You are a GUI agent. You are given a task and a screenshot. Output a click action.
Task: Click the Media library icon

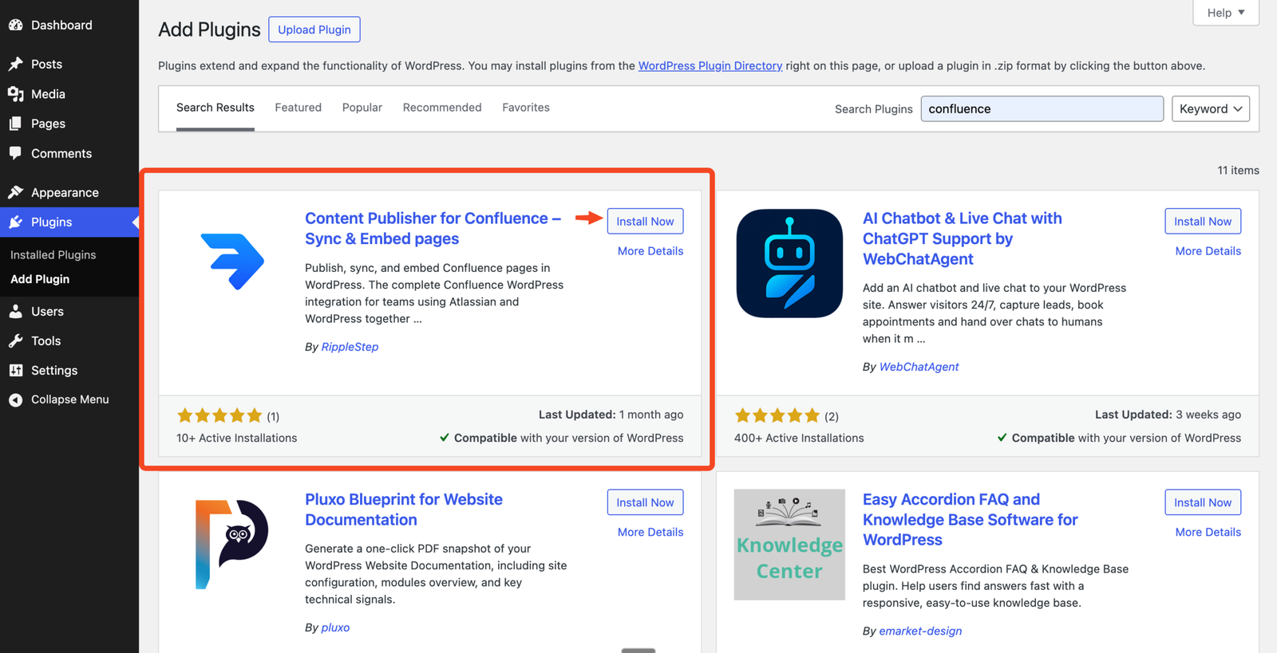pos(15,94)
